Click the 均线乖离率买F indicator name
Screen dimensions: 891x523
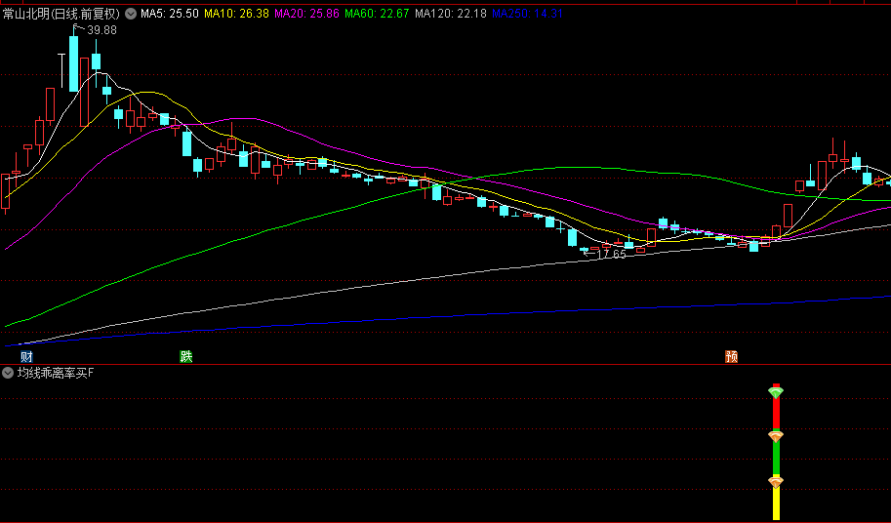[56, 373]
